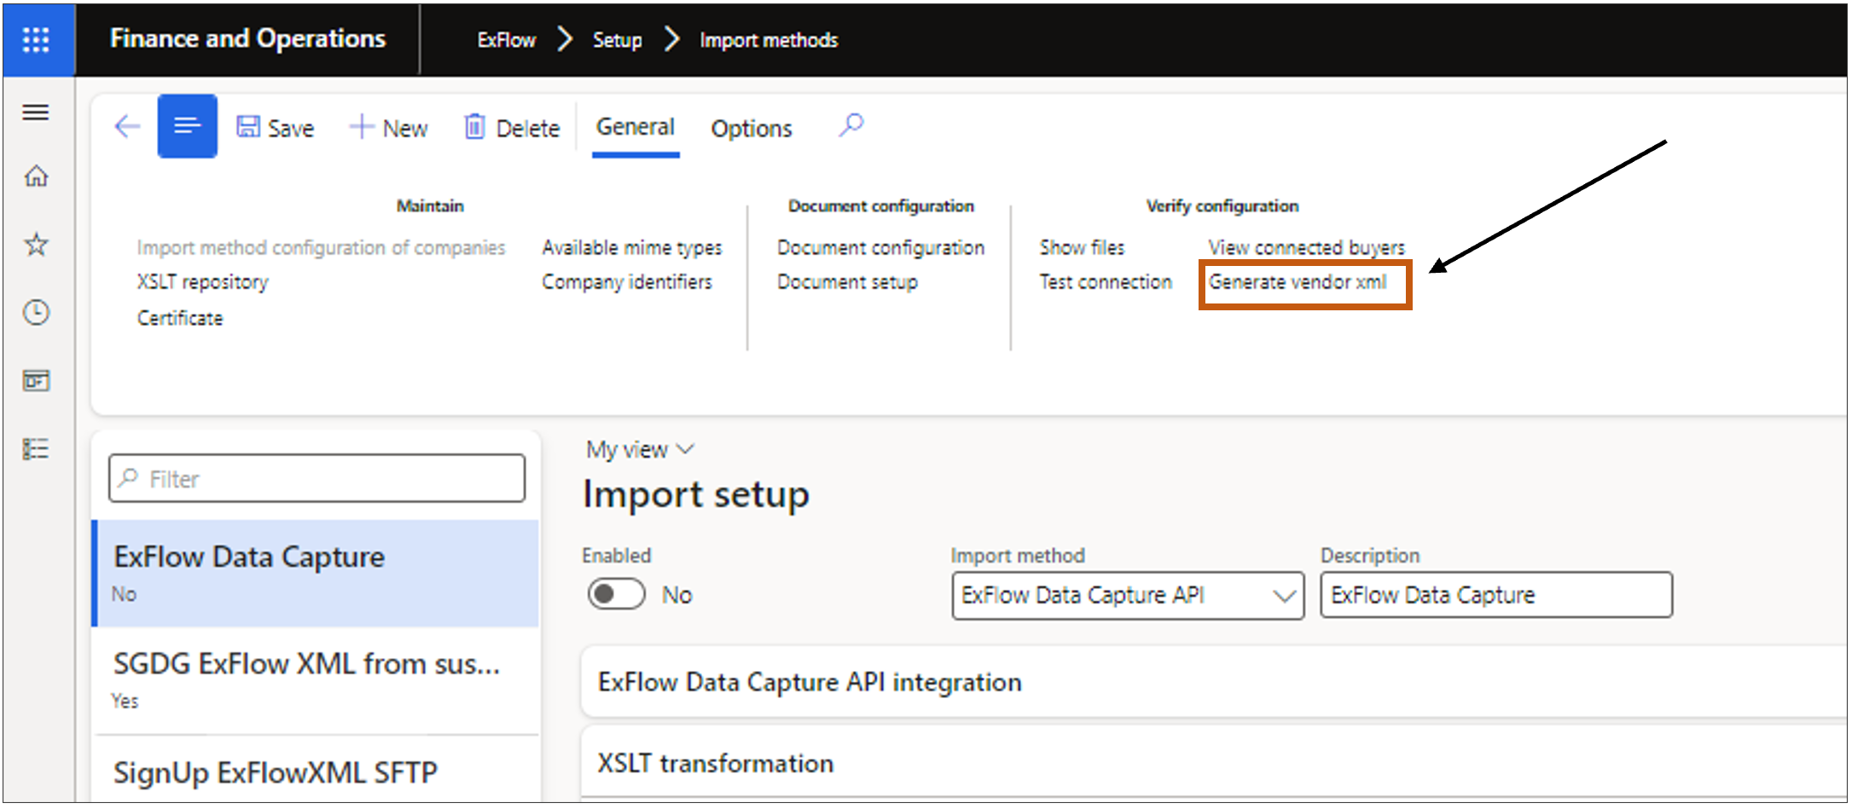
Task: Select SGDG ExFlow XML from sus... in list
Action: [x=316, y=680]
